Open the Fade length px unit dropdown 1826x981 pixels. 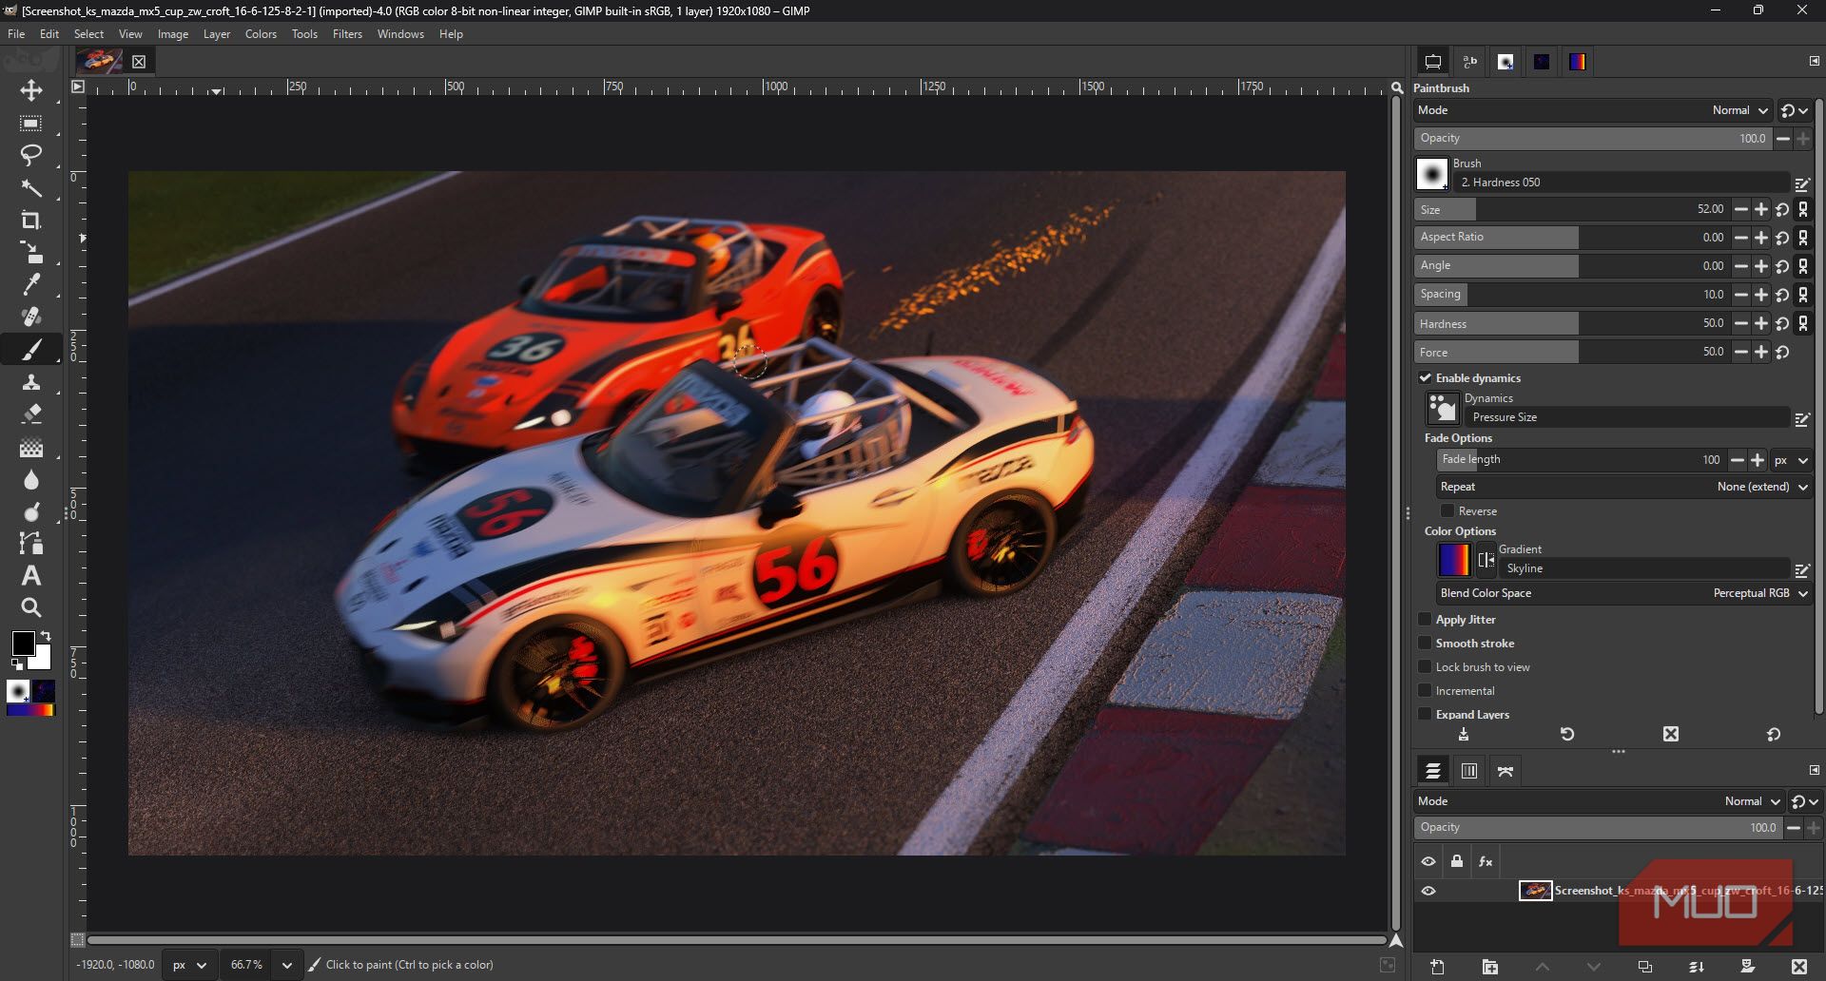[x=1791, y=460]
